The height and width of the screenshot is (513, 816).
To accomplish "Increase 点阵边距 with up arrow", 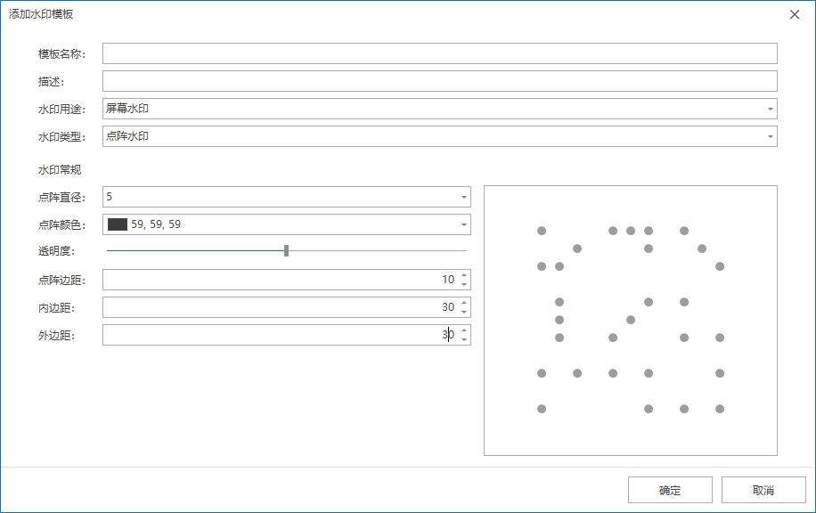I will coord(463,275).
